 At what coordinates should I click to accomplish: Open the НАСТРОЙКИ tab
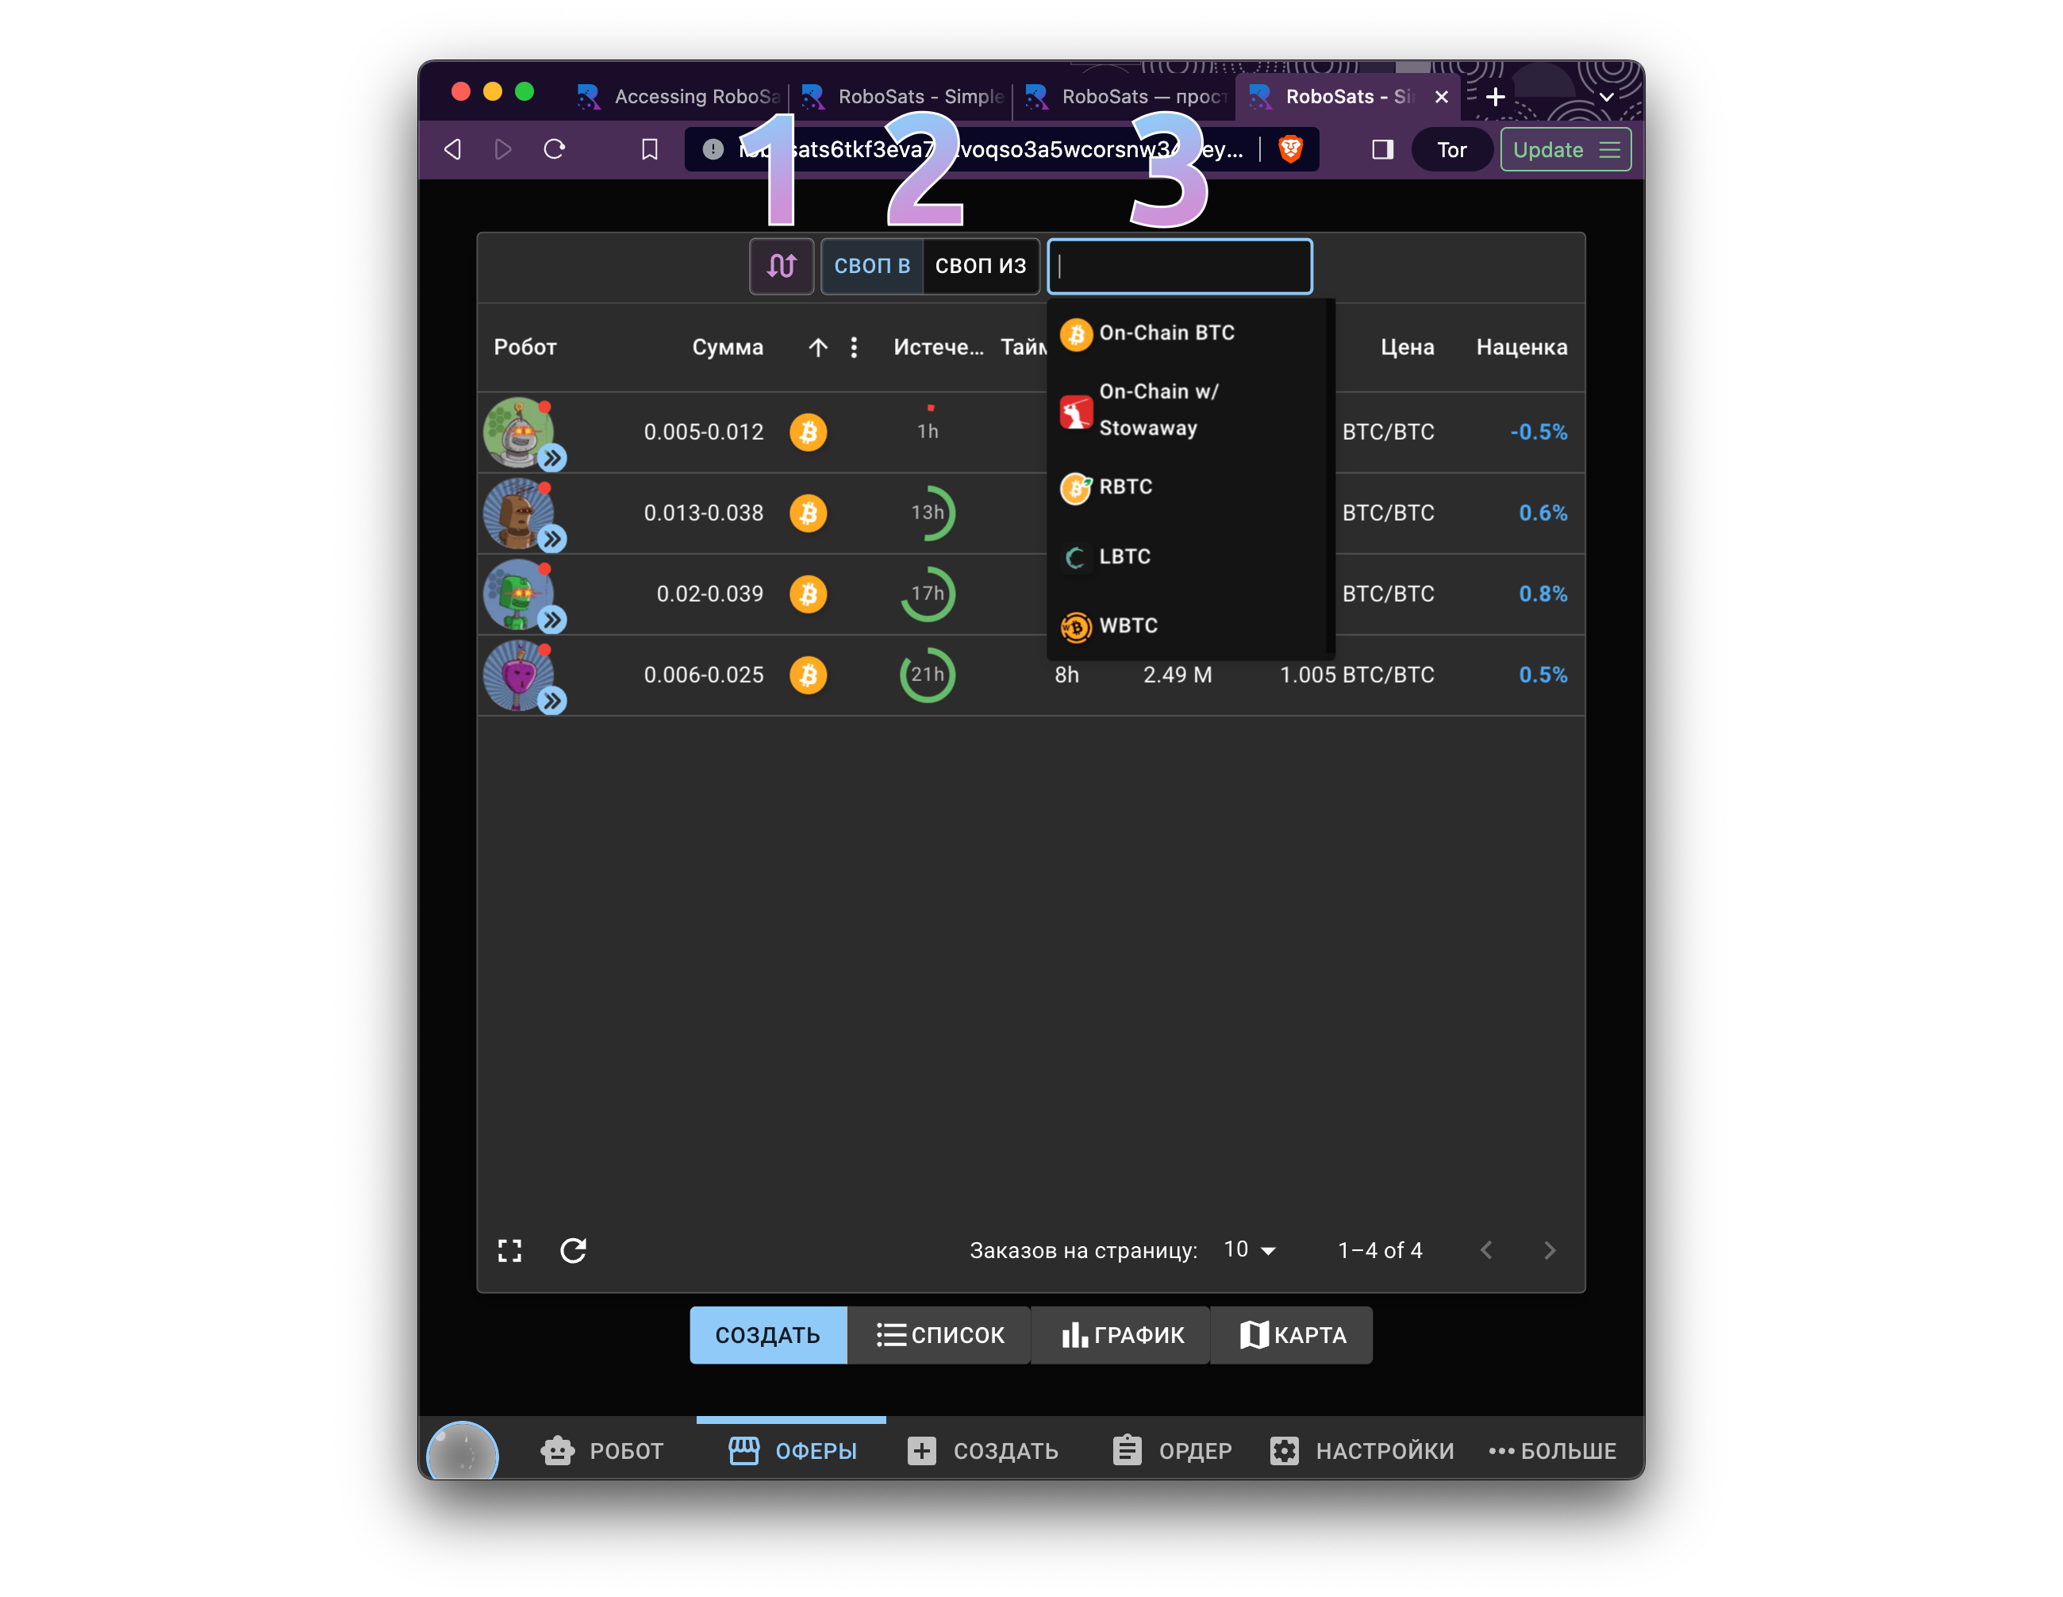1361,1450
